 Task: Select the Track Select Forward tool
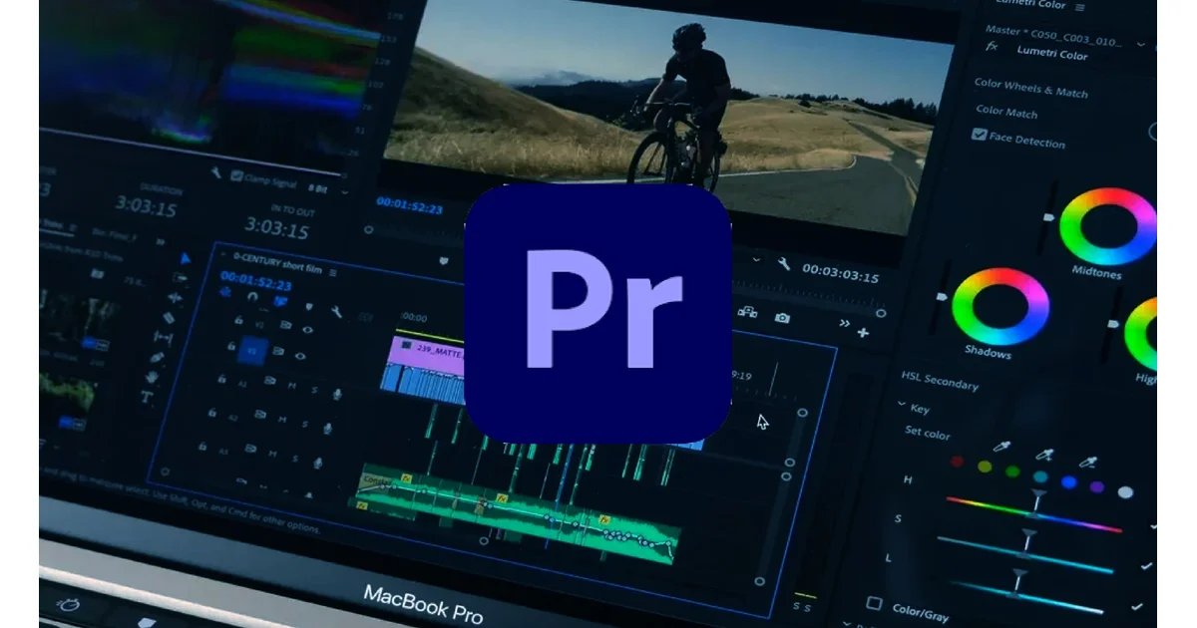180,277
